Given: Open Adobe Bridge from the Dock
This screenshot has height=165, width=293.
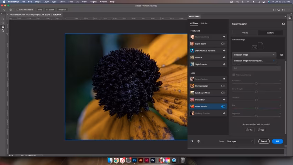Looking at the screenshot, I should 153,160.
